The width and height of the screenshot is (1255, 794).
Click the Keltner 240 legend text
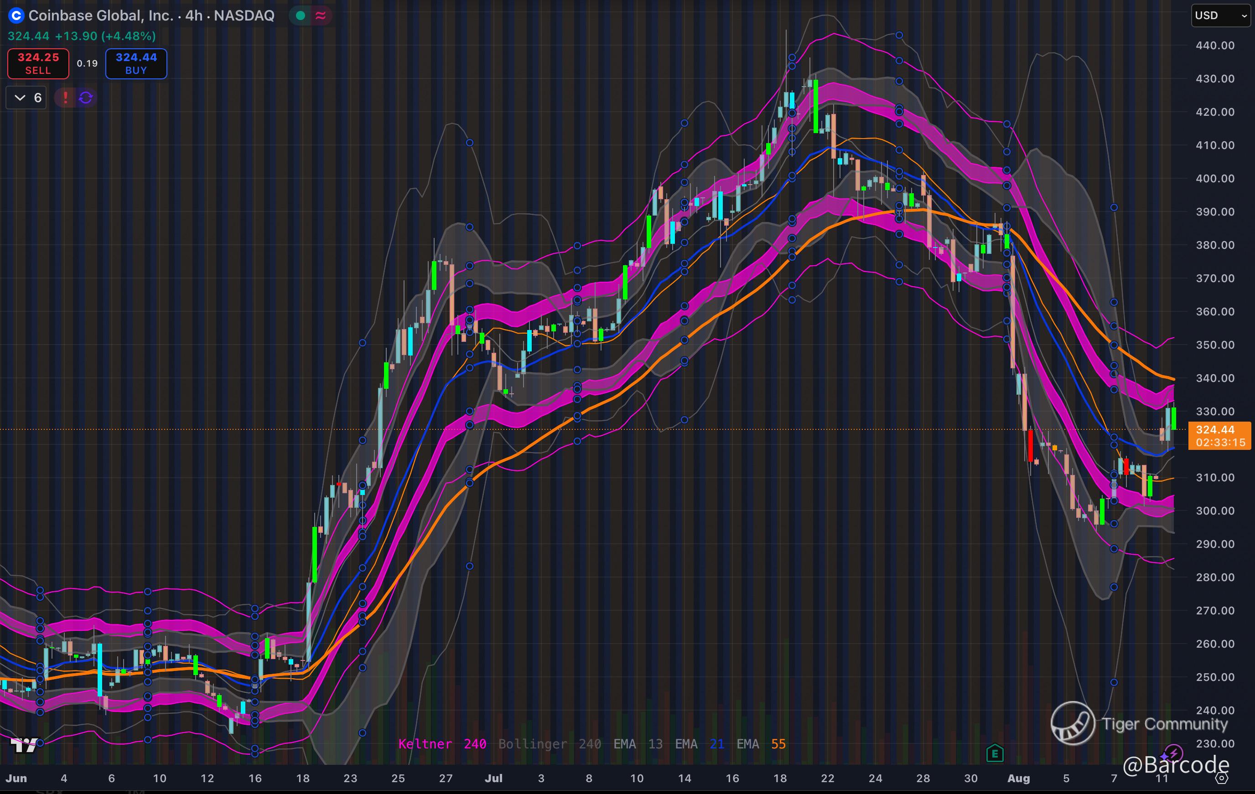442,744
